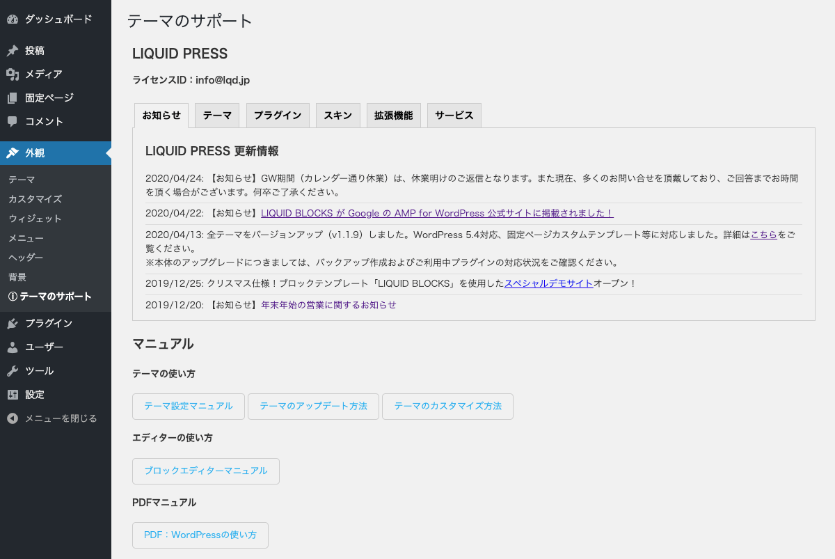Click the plugin icon beside プラグイン
The image size is (835, 559).
click(x=13, y=324)
